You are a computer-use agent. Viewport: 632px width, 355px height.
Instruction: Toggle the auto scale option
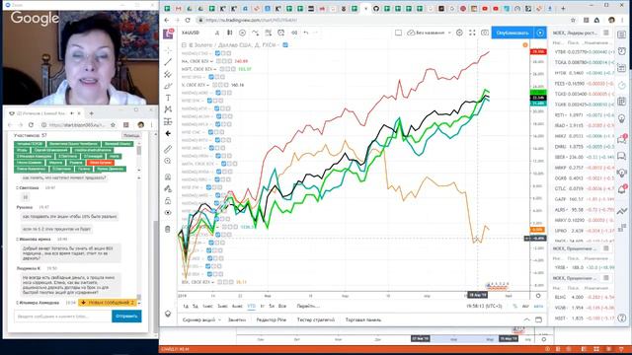[538, 307]
